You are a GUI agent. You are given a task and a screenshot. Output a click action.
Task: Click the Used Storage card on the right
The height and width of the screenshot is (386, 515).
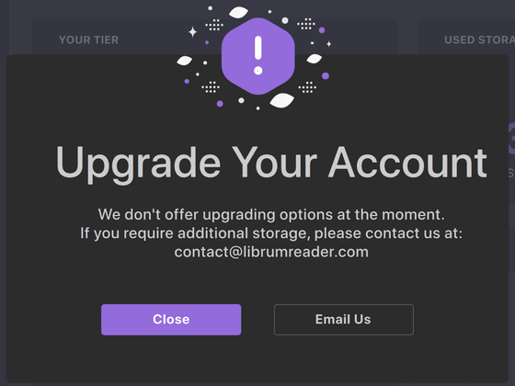click(466, 37)
